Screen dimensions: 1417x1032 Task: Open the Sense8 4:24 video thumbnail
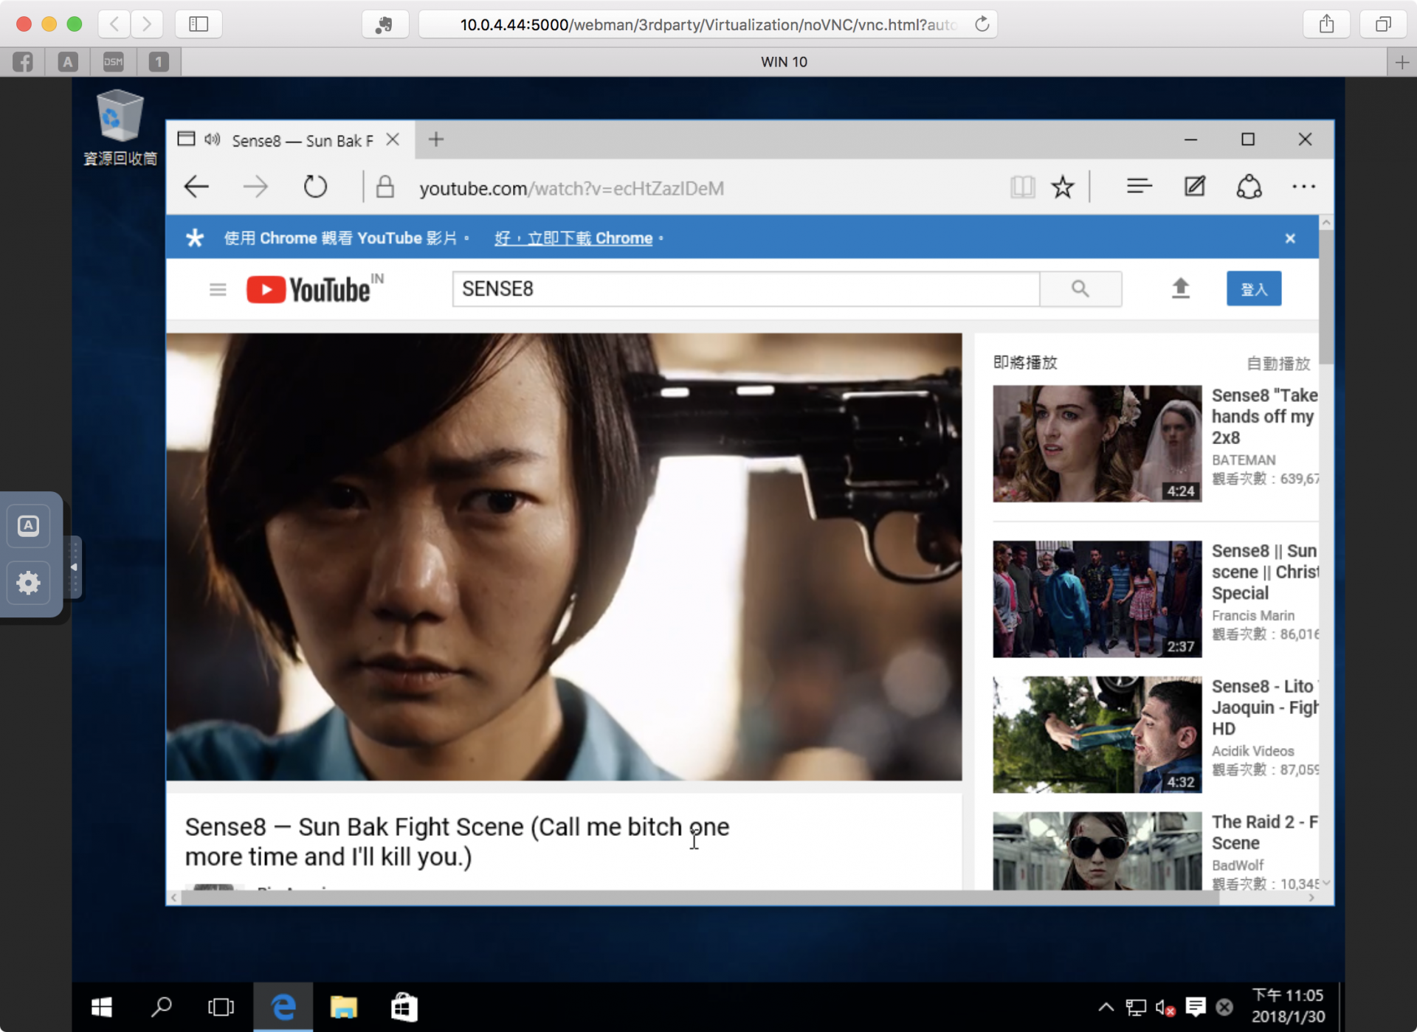[1097, 443]
